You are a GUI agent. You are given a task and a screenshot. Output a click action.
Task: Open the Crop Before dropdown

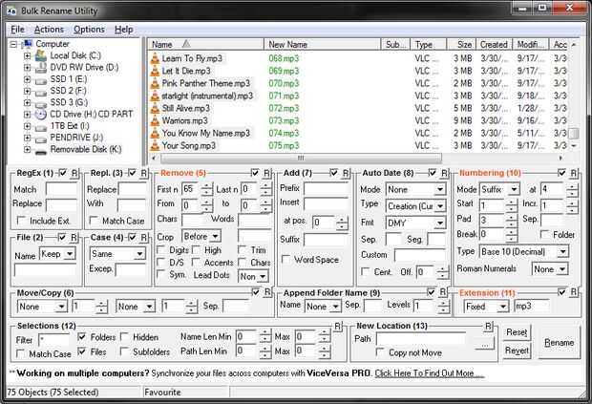[x=215, y=237]
